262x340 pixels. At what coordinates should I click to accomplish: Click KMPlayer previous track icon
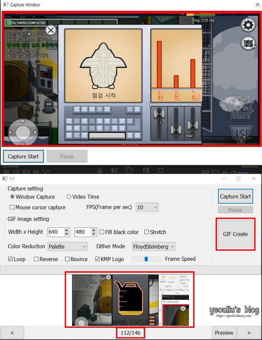[114, 170]
